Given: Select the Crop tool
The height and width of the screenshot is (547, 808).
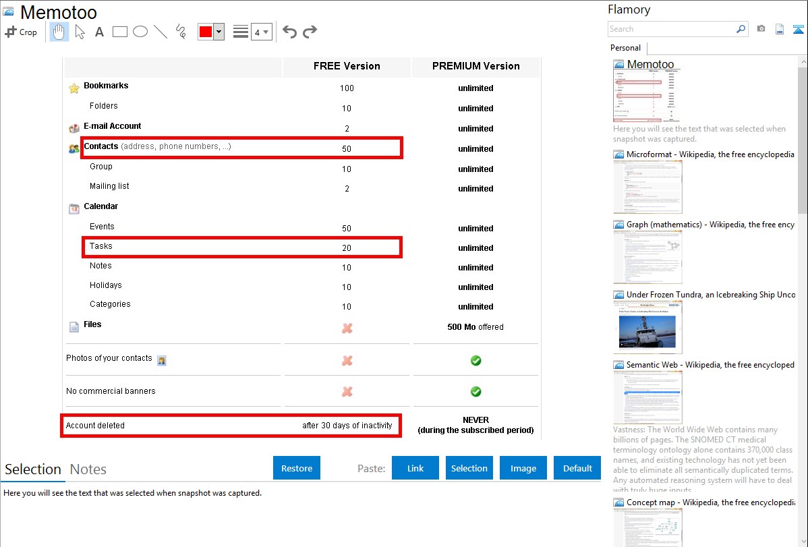Looking at the screenshot, I should 21,32.
